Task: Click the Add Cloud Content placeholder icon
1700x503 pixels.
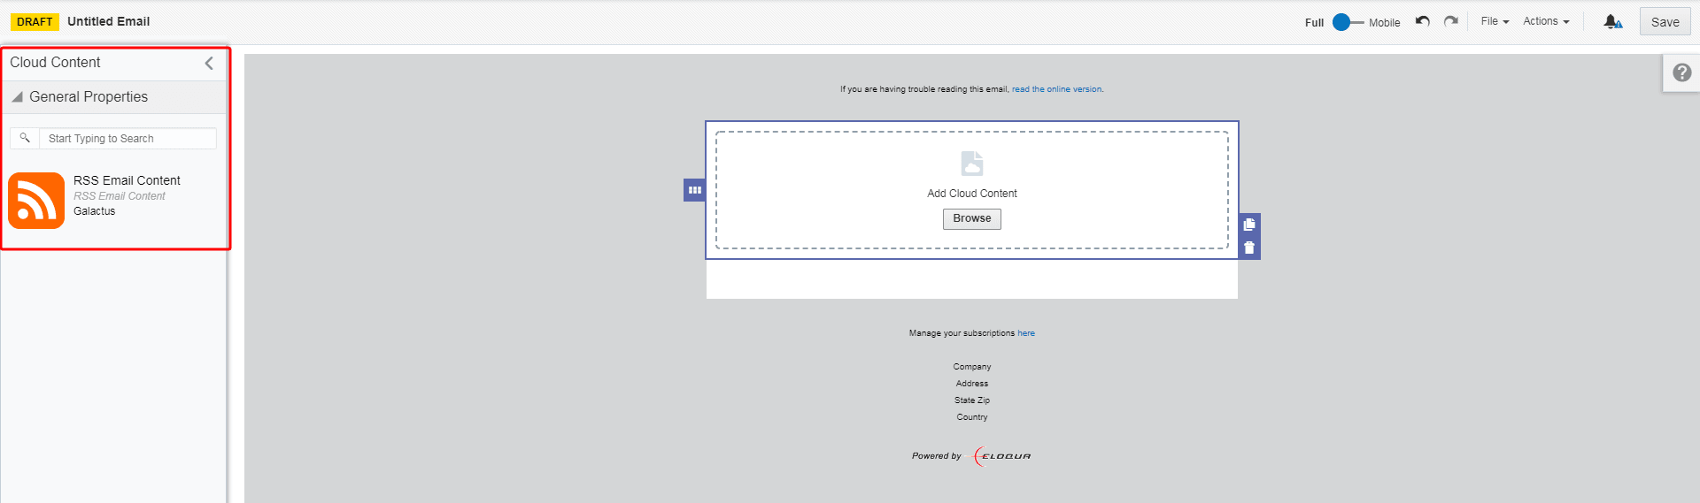Action: pos(972,164)
